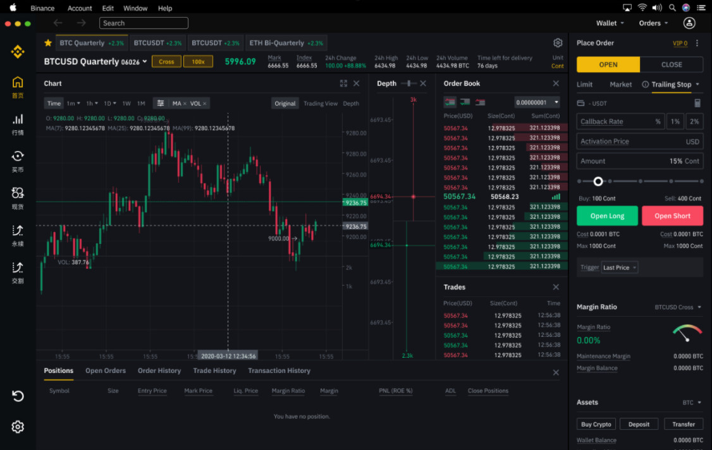712x450 pixels.
Task: Open the 1m interval dropdown
Action: (73, 104)
